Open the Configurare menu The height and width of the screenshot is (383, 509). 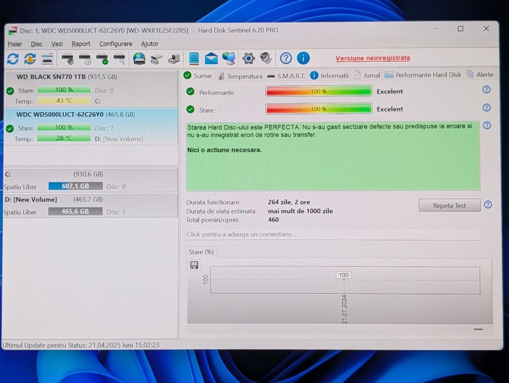116,44
